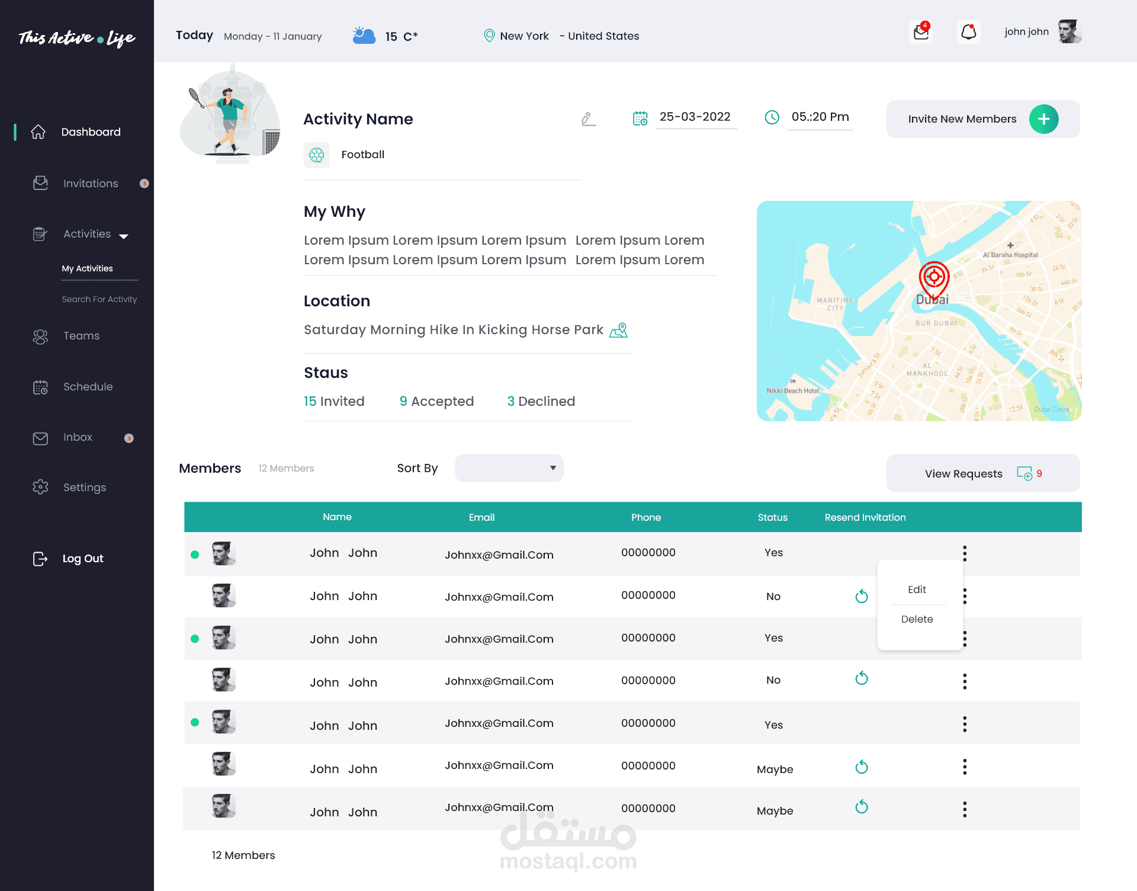This screenshot has width=1137, height=891.
Task: Open three-dot menu for fourth member row
Action: click(965, 681)
